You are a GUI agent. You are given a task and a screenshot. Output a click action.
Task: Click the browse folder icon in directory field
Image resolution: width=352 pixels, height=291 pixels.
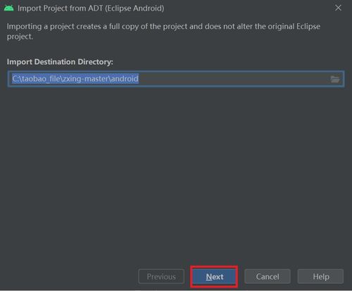334,79
